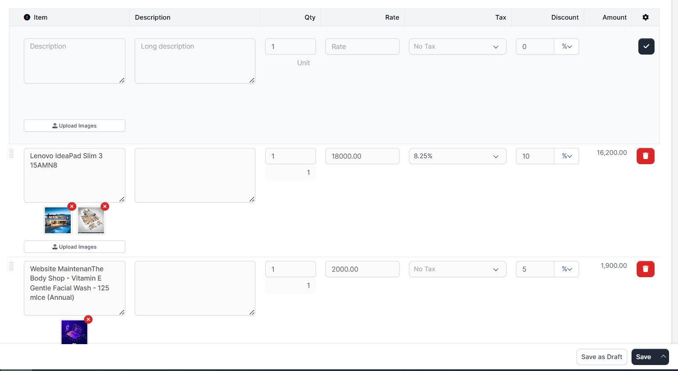Edit rate field 18000.00
The height and width of the screenshot is (371, 678).
point(362,156)
